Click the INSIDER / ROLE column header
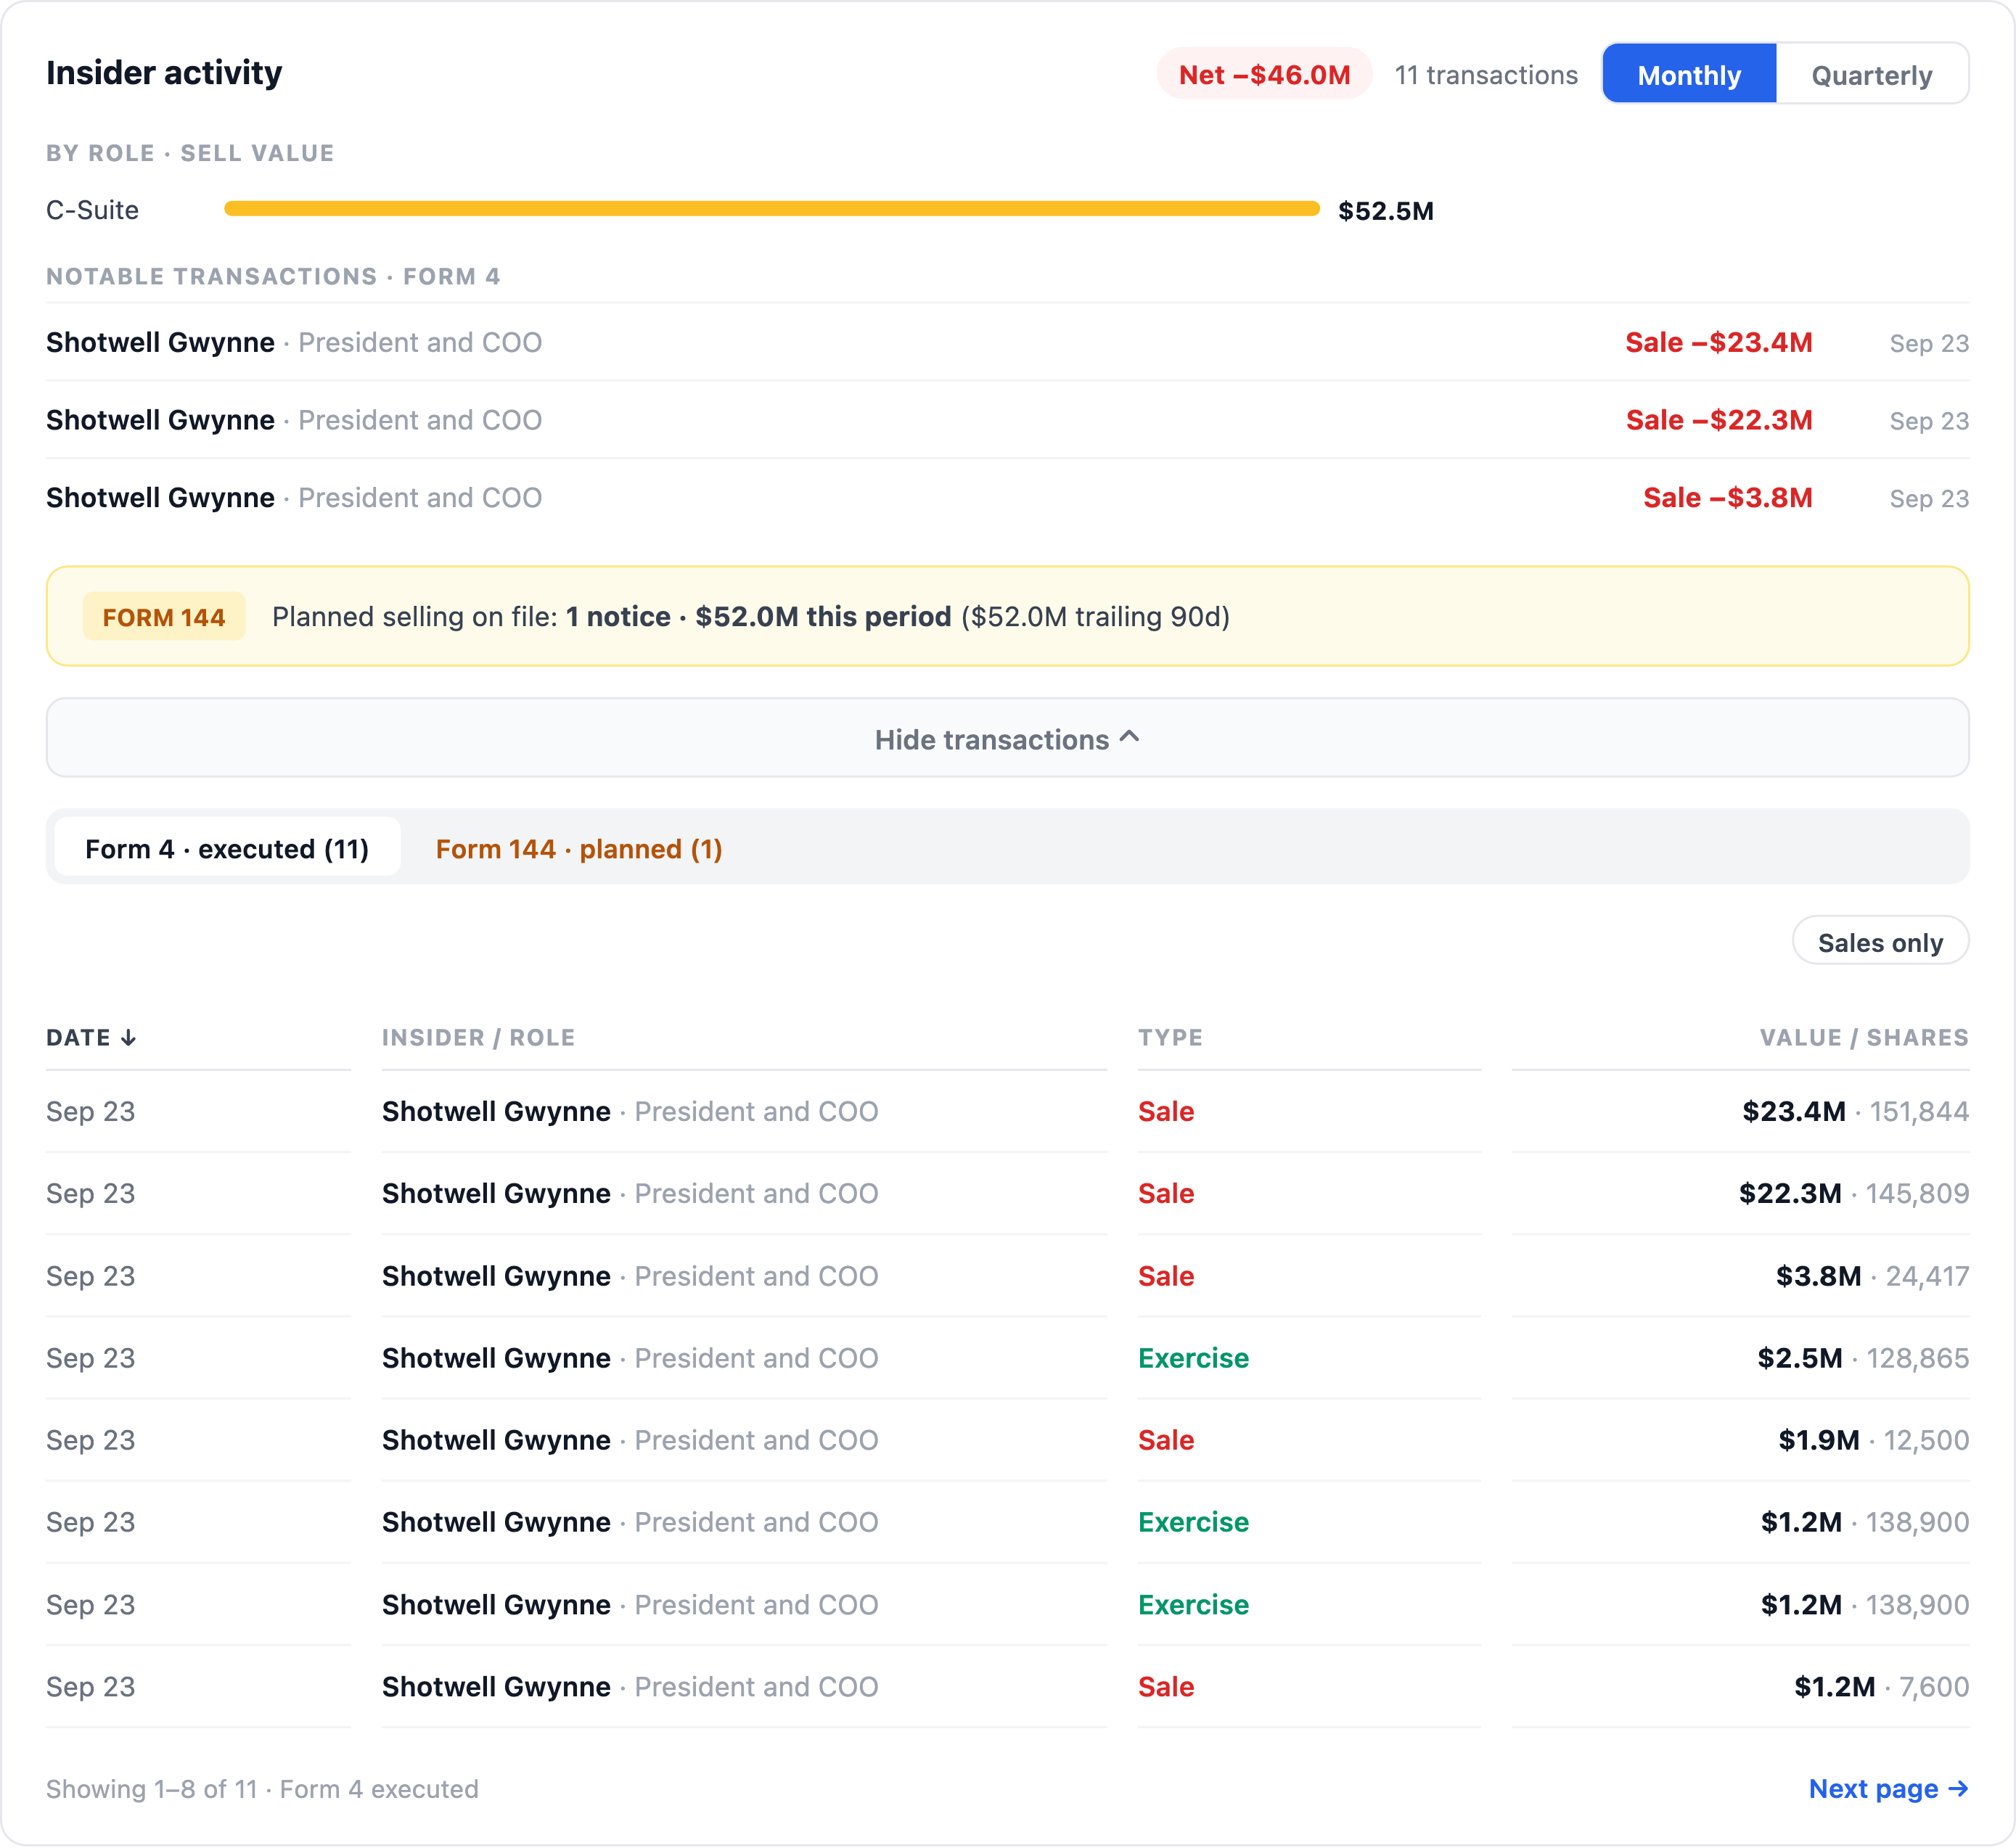The width and height of the screenshot is (2016, 1848). [x=478, y=1037]
